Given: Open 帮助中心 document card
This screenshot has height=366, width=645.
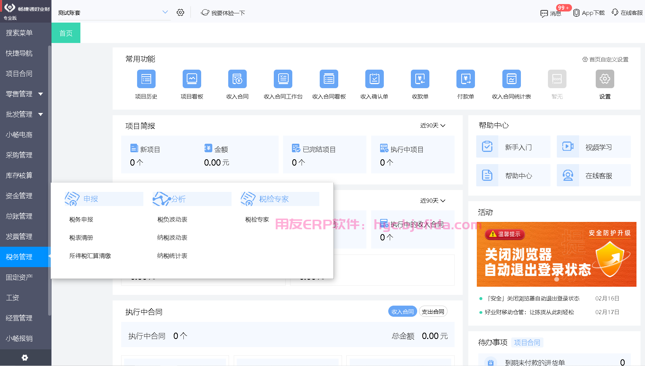Looking at the screenshot, I should [513, 175].
